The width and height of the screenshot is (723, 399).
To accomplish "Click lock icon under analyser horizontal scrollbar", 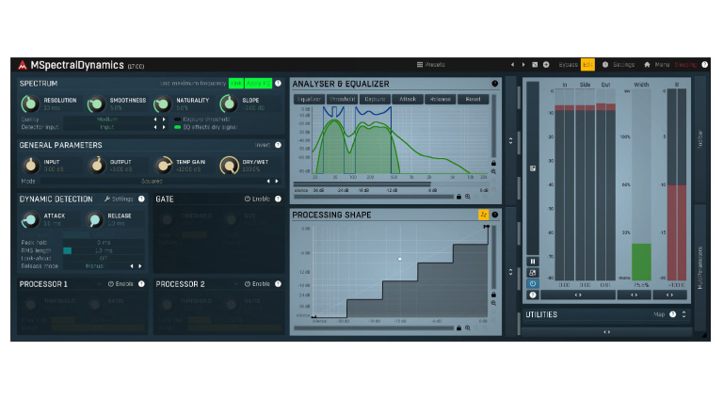I will pos(458,197).
